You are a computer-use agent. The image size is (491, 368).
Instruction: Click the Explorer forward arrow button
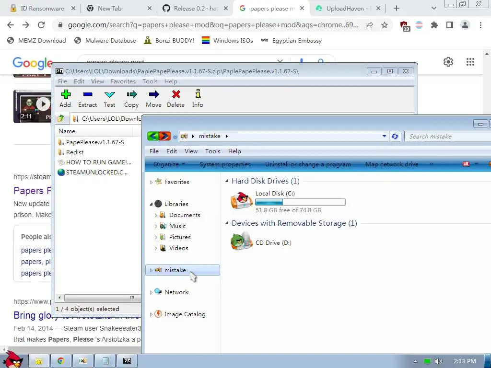tap(165, 136)
